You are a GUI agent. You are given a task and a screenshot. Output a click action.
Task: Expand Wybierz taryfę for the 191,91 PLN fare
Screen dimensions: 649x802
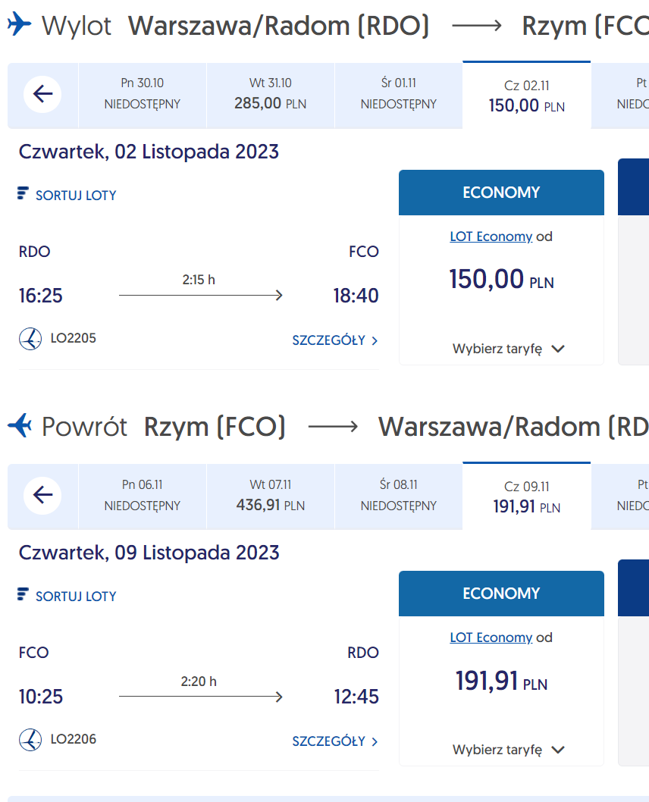coord(508,750)
